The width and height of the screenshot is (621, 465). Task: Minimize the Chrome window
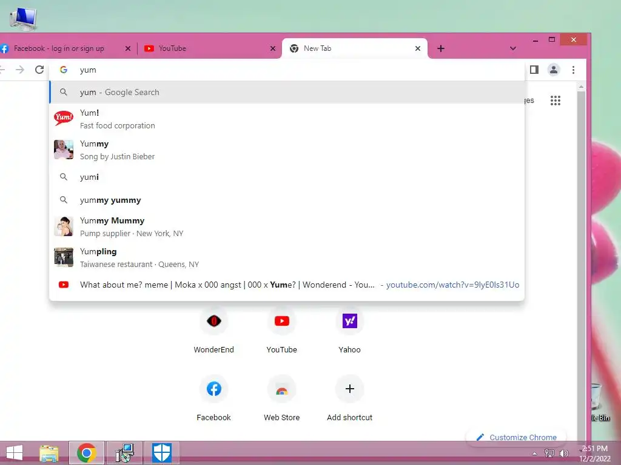535,40
